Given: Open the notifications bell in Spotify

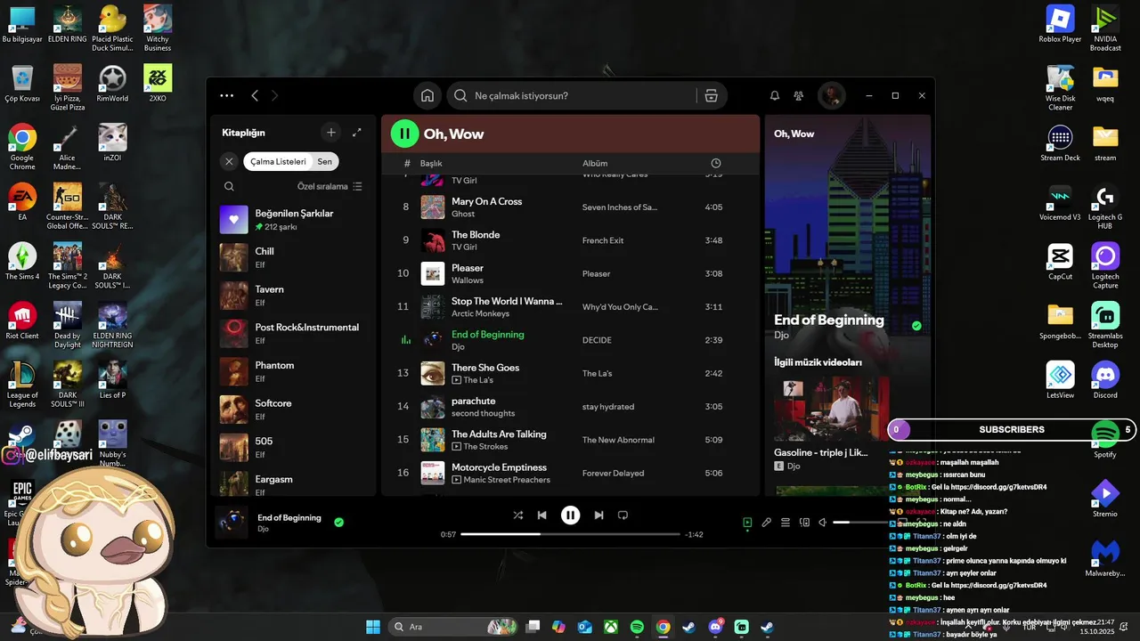Looking at the screenshot, I should click(x=775, y=95).
